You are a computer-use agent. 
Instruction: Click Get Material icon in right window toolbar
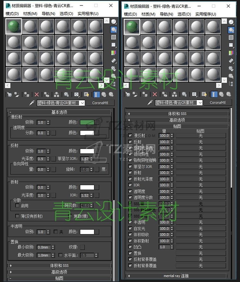(x=128, y=94)
